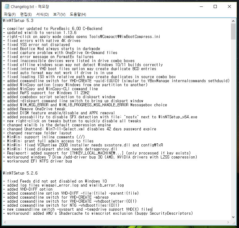The image size is (239, 228).
Task: Click line about OneDrive On-Demand files capture
Action: (60, 53)
